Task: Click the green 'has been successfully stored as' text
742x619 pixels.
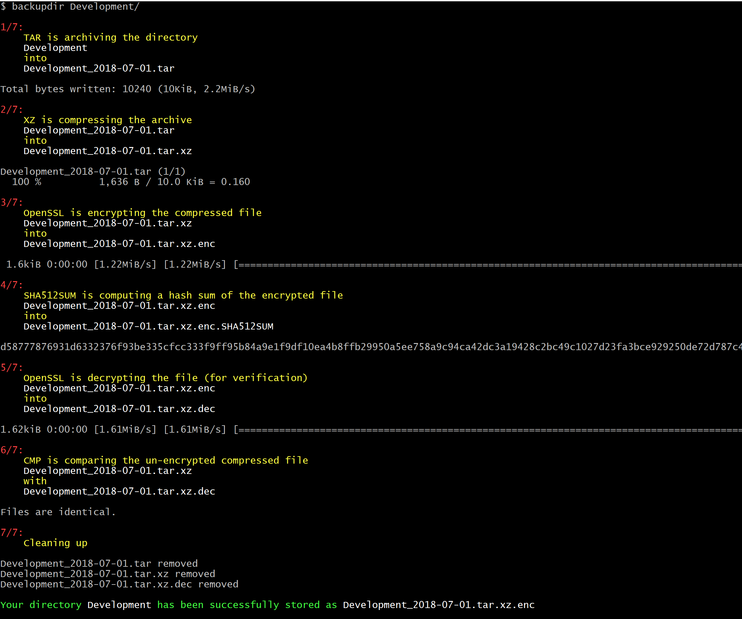Action: 247,605
